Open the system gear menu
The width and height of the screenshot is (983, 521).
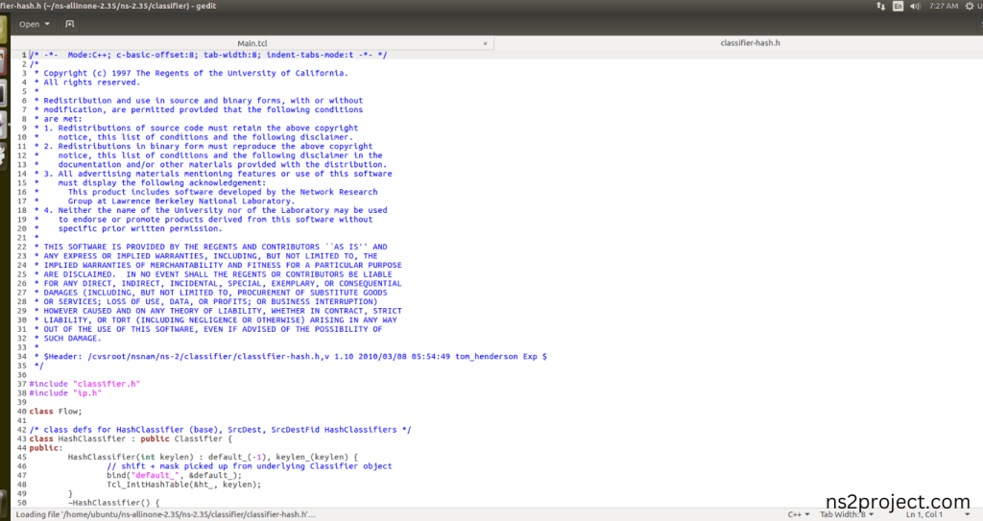tap(970, 6)
